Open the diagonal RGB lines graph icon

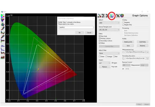(3, 36)
